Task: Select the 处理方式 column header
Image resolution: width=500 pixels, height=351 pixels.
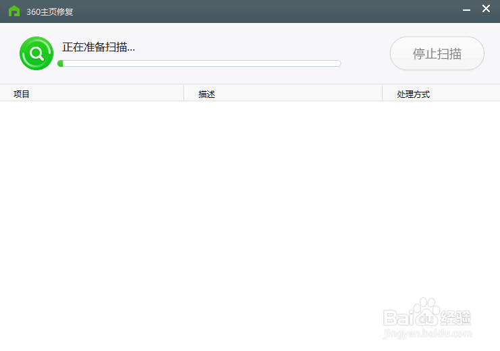Action: tap(441, 93)
